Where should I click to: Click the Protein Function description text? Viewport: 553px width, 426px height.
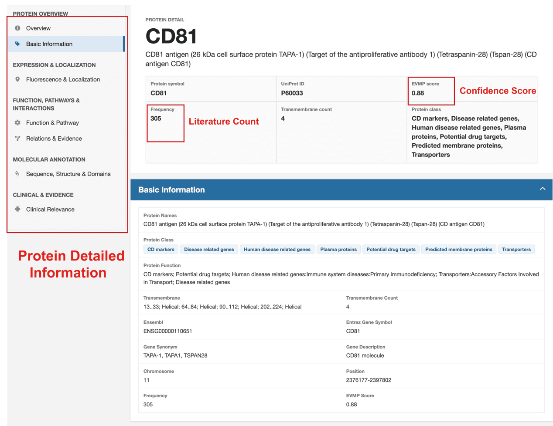pos(341,278)
